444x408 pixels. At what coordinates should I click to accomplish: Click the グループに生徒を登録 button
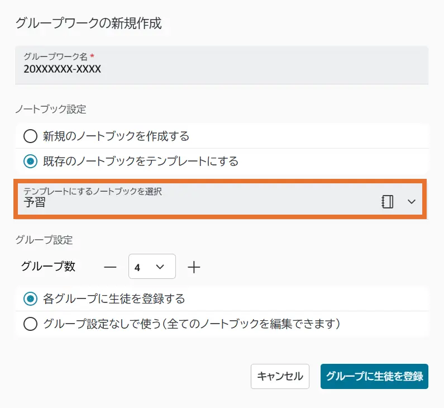(x=374, y=376)
